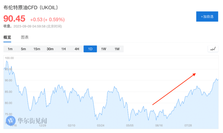Click the 90.45 price value

[x=14, y=19]
